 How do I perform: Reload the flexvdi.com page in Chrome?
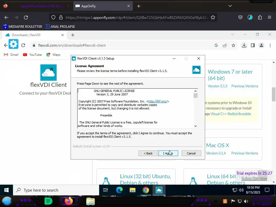tap(23, 45)
